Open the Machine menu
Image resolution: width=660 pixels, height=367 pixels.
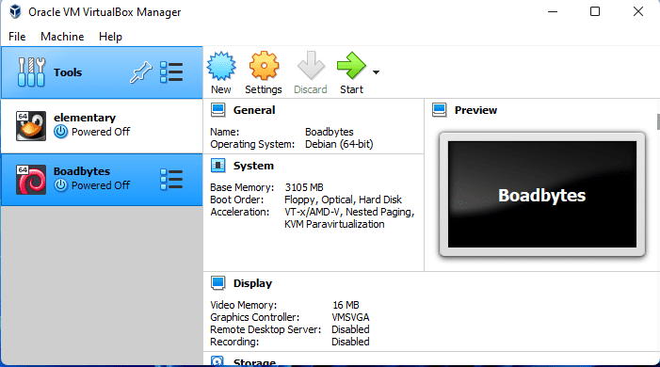tap(62, 37)
